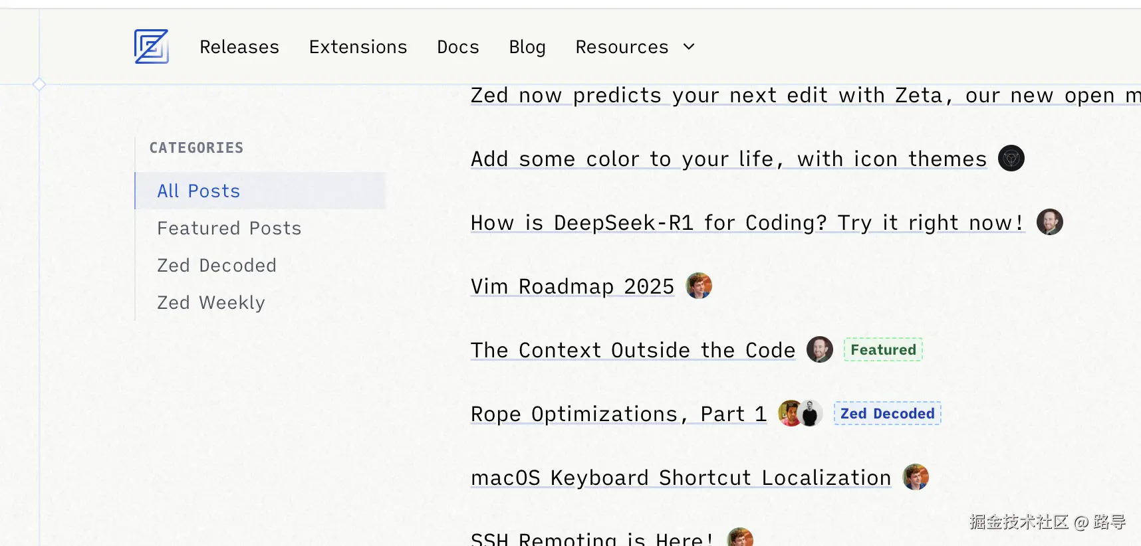1141x546 pixels.
Task: Show the Zed Decoded category
Action: point(216,266)
